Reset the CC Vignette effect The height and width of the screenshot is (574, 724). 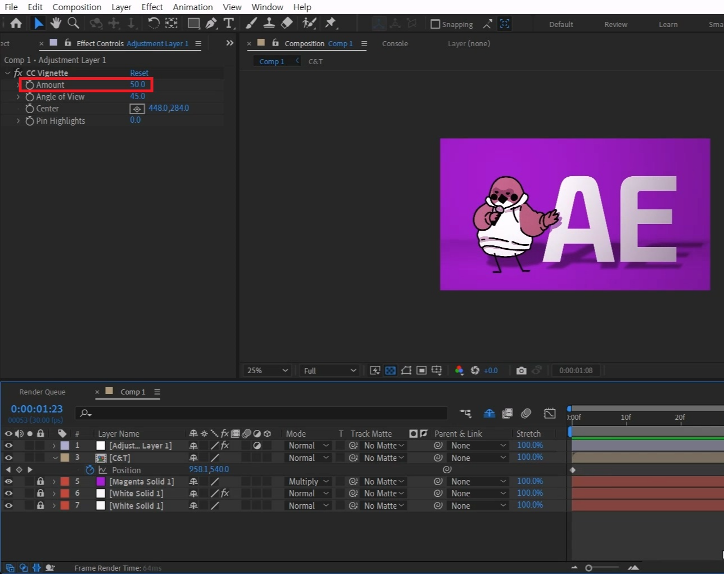point(139,73)
